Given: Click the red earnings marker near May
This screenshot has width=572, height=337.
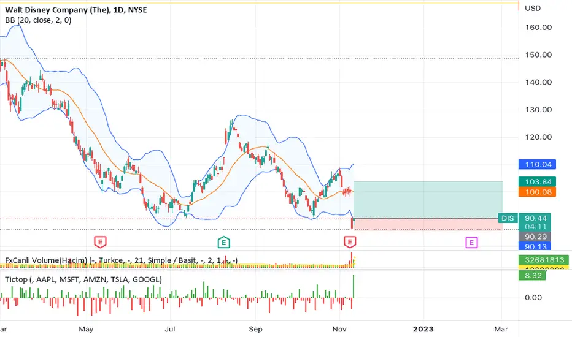Looking at the screenshot, I should pos(100,242).
